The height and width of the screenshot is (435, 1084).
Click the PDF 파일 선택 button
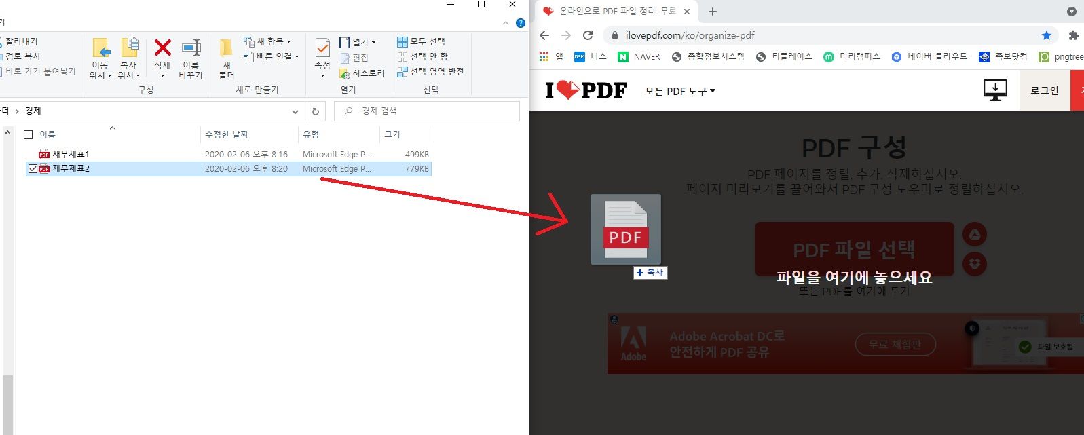854,249
